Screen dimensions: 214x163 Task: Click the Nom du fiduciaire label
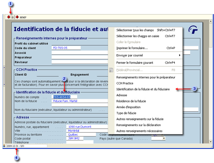(x=53, y=110)
